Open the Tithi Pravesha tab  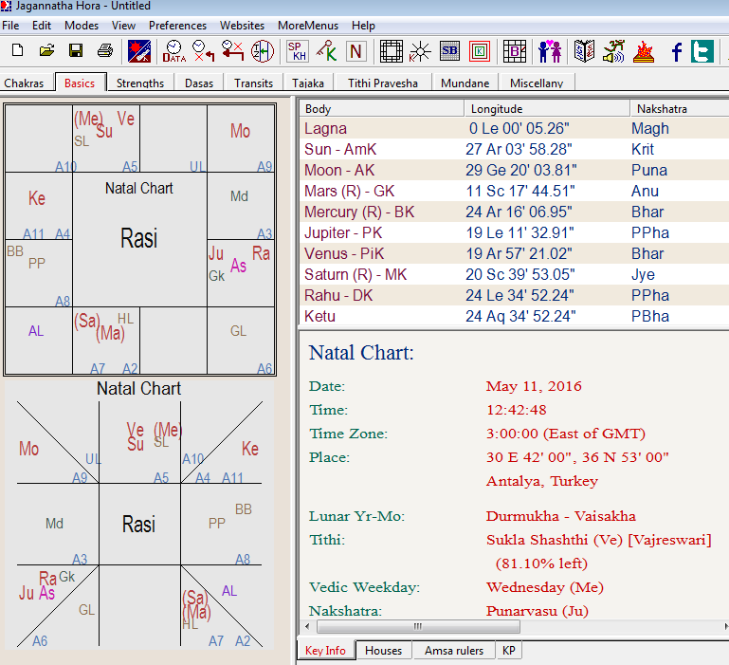tap(383, 83)
